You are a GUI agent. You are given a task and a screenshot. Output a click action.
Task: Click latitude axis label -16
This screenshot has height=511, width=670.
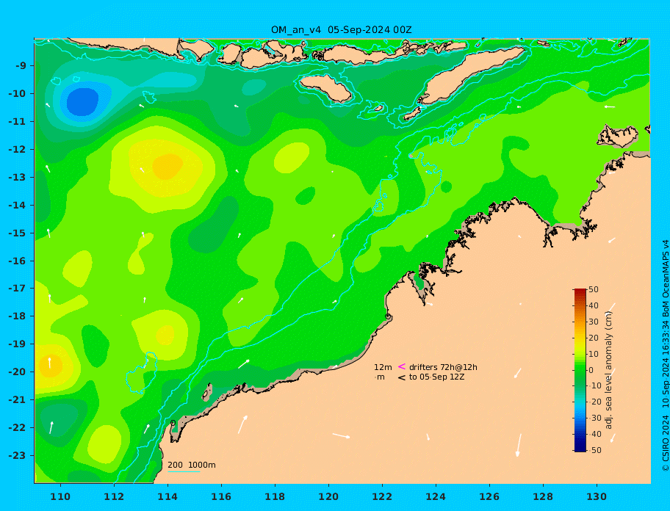coord(17,261)
